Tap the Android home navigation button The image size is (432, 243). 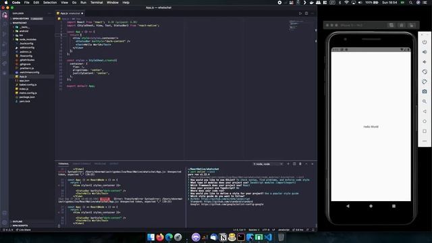(371, 206)
